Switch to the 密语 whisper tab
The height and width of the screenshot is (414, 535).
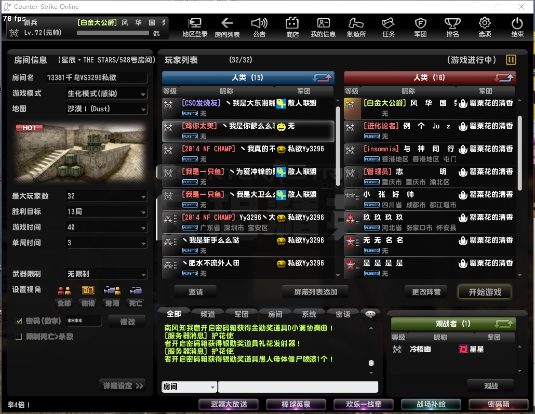coord(343,314)
